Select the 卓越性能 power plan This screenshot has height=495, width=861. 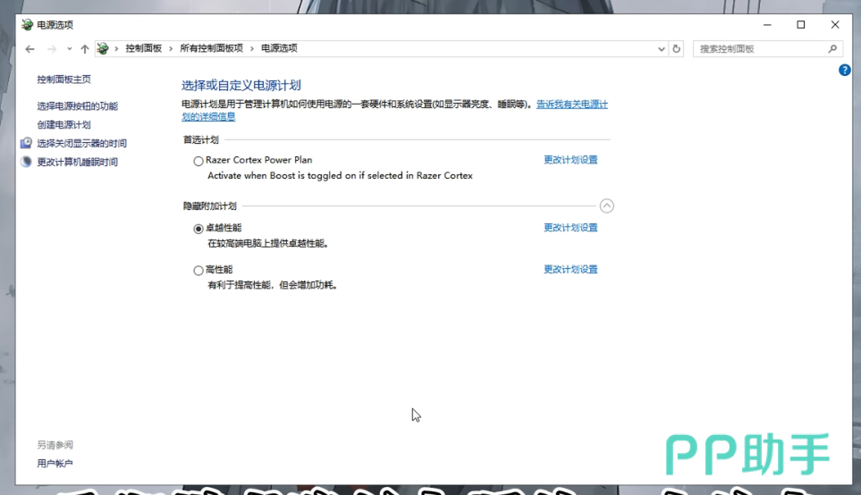coord(198,229)
